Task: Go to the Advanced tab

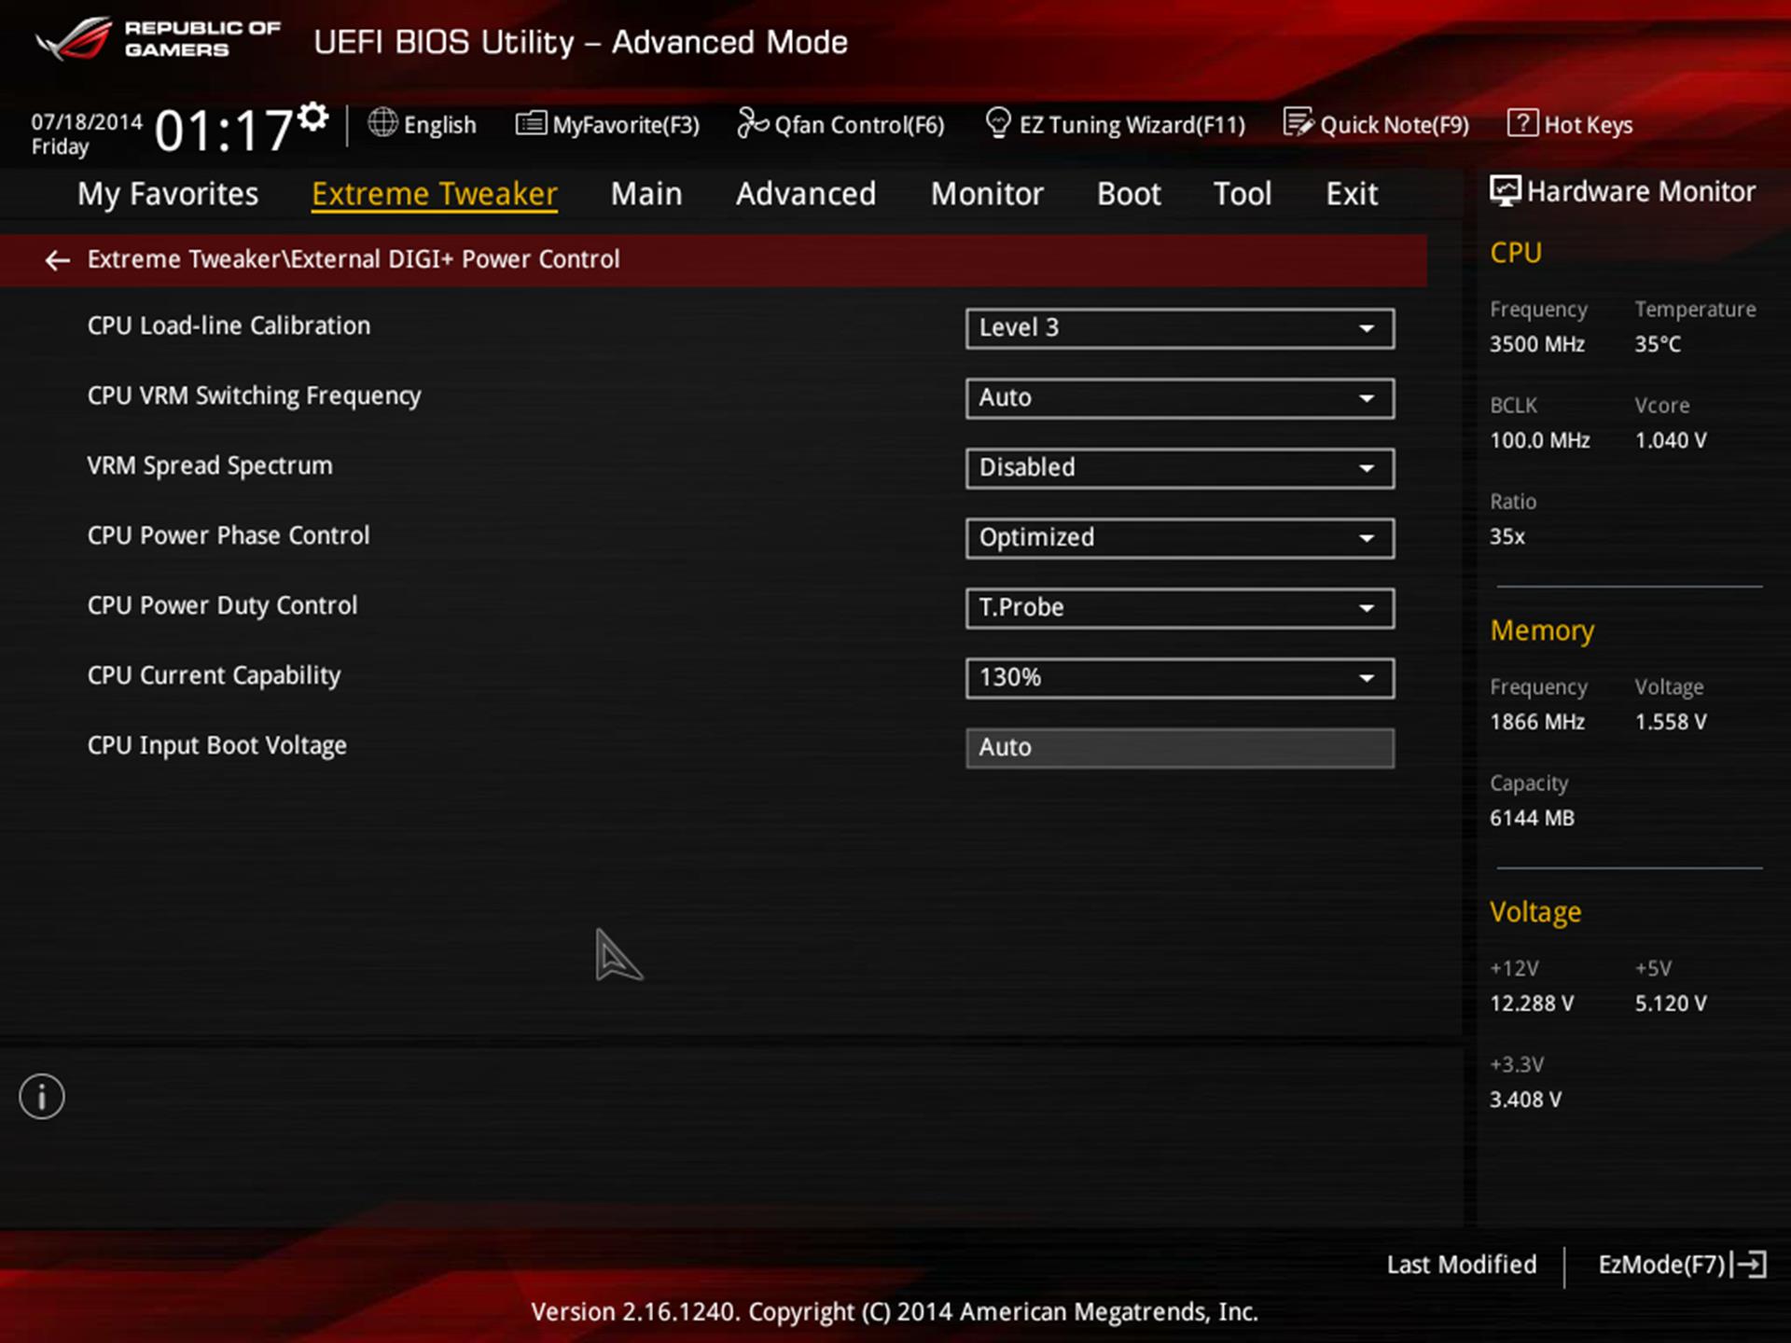Action: [x=805, y=194]
